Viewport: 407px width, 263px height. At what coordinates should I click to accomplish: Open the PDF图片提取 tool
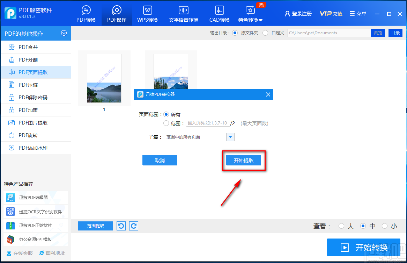tap(30, 122)
